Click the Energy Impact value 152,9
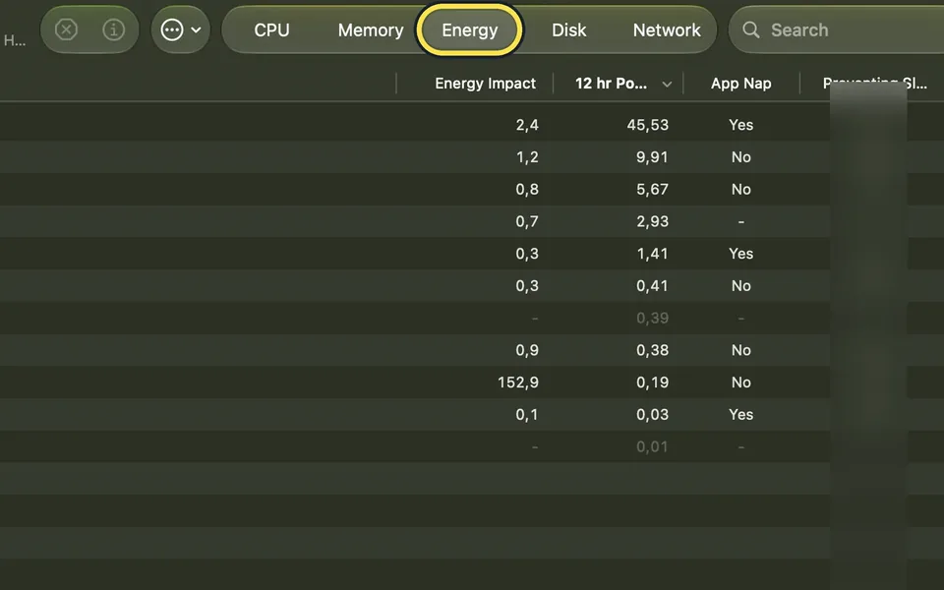The height and width of the screenshot is (590, 944). 518,383
